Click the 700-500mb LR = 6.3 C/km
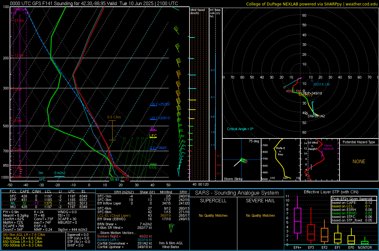The width and height of the screenshot is (379, 251). click(22, 245)
